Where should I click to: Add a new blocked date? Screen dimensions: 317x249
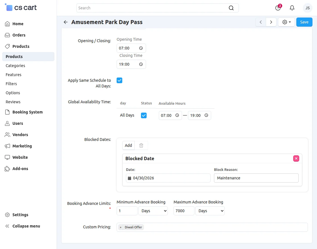tap(128, 145)
